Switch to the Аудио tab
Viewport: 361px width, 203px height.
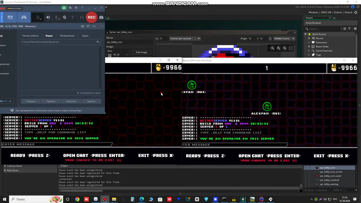click(x=85, y=36)
